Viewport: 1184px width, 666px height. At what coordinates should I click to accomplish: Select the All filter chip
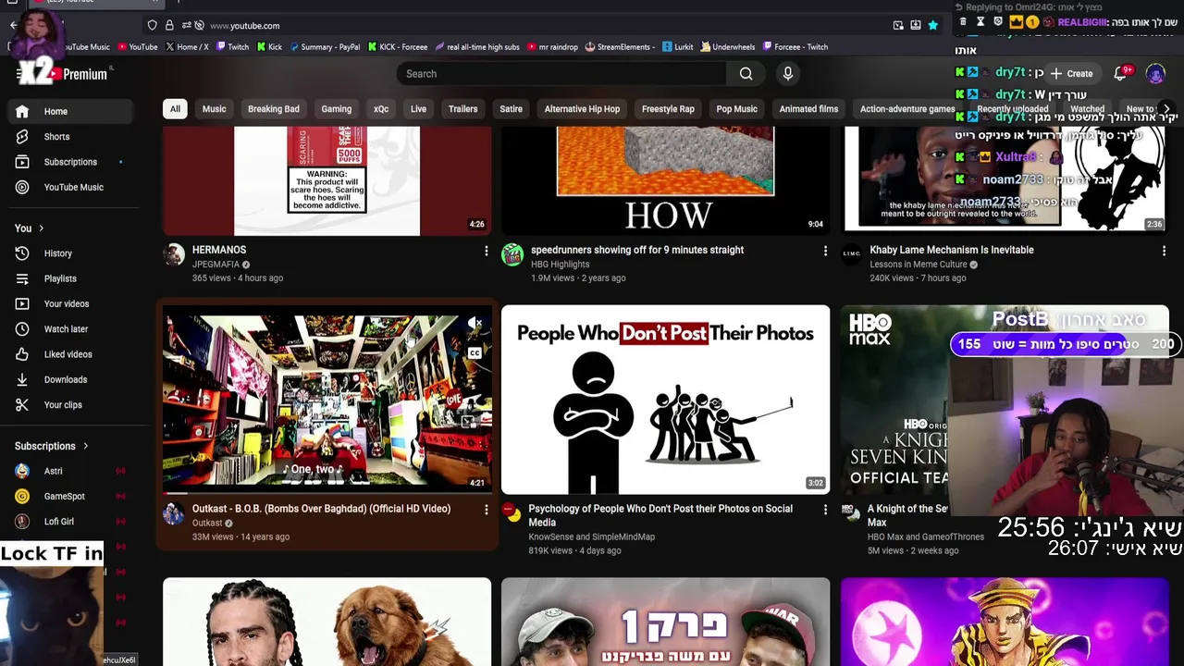tap(175, 109)
